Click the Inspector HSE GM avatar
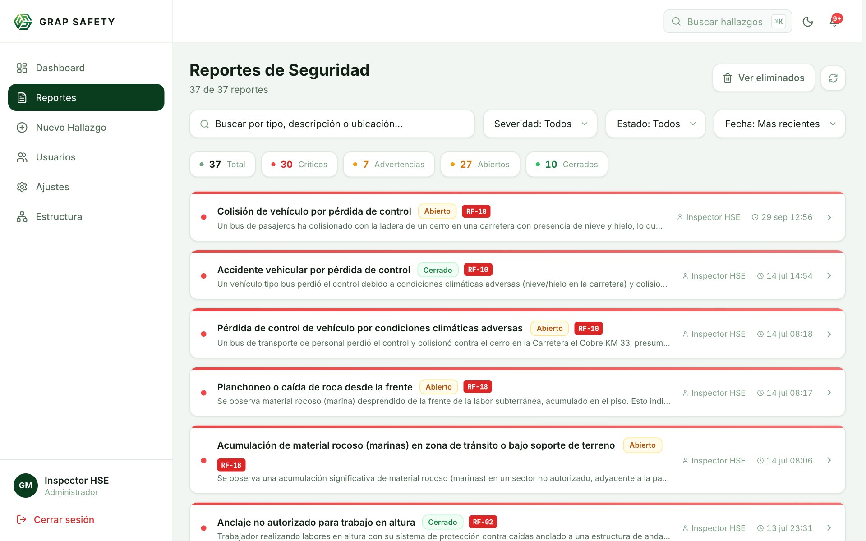The image size is (866, 541). coord(26,486)
